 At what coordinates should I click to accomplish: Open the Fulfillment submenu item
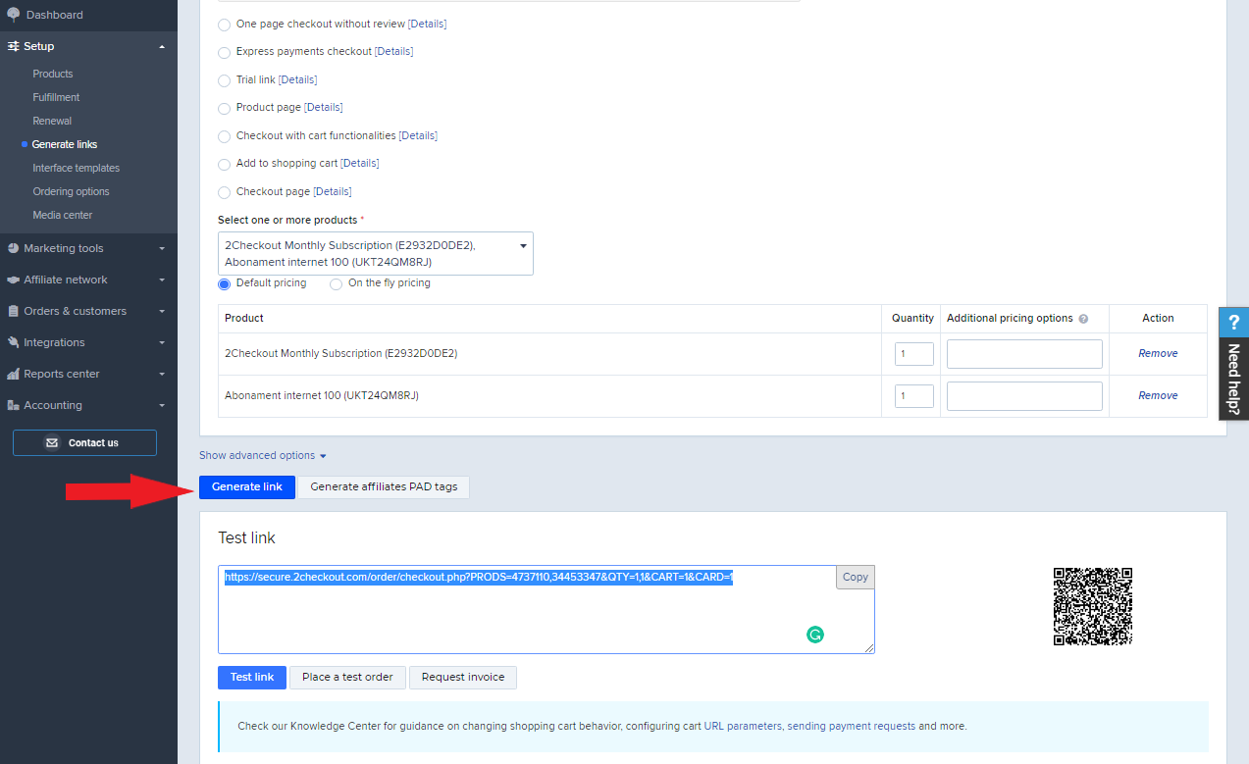[x=56, y=97]
